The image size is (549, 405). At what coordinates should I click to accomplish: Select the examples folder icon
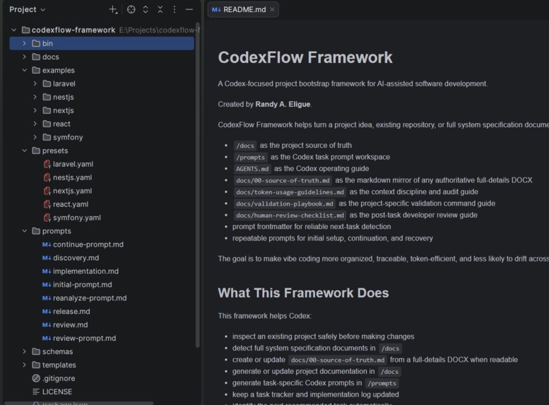36,70
